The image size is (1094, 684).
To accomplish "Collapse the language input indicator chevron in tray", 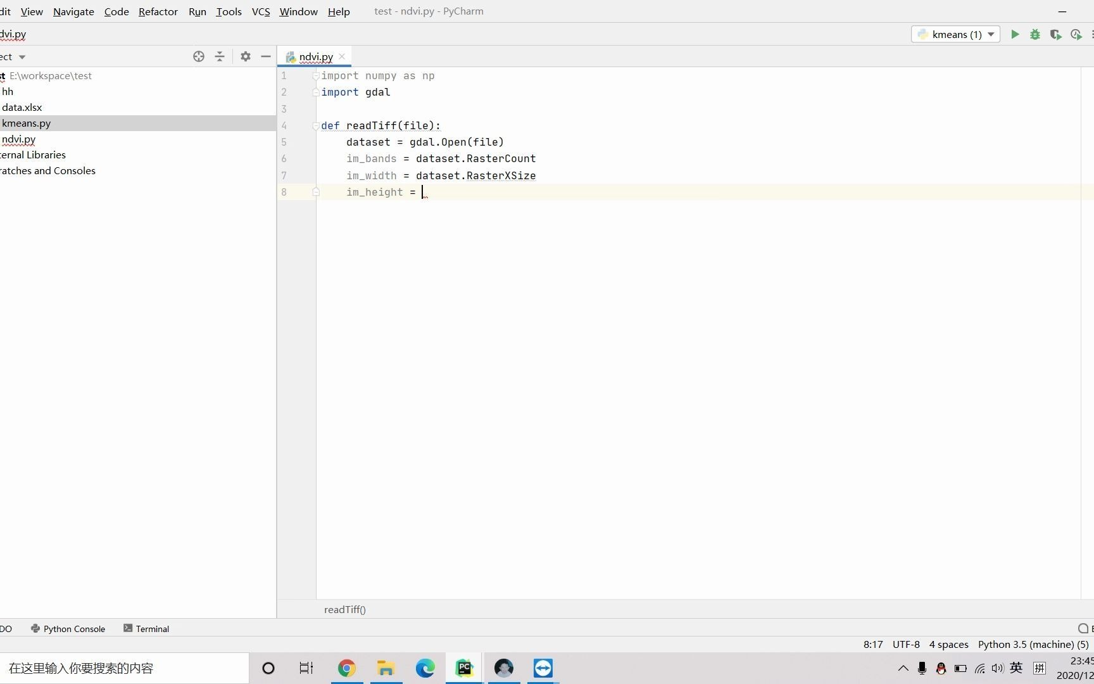I will click(903, 668).
